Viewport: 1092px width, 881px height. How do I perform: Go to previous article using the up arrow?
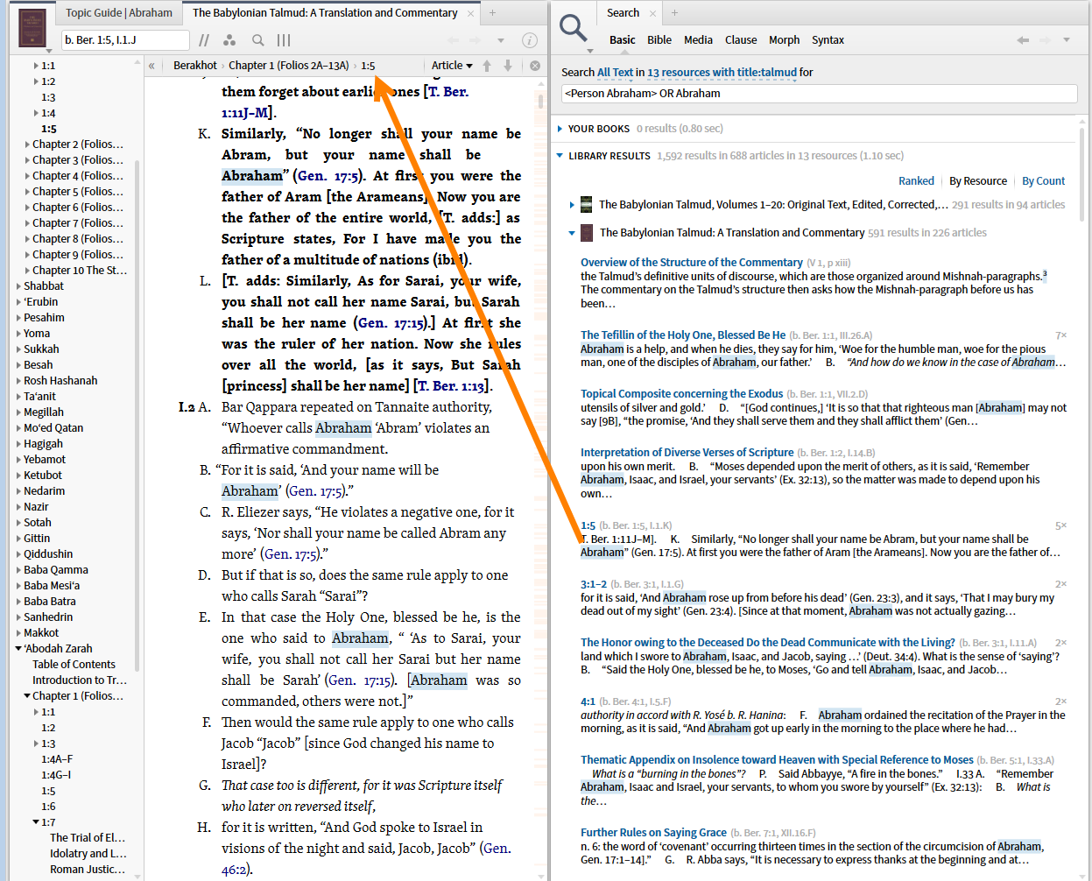tap(487, 66)
